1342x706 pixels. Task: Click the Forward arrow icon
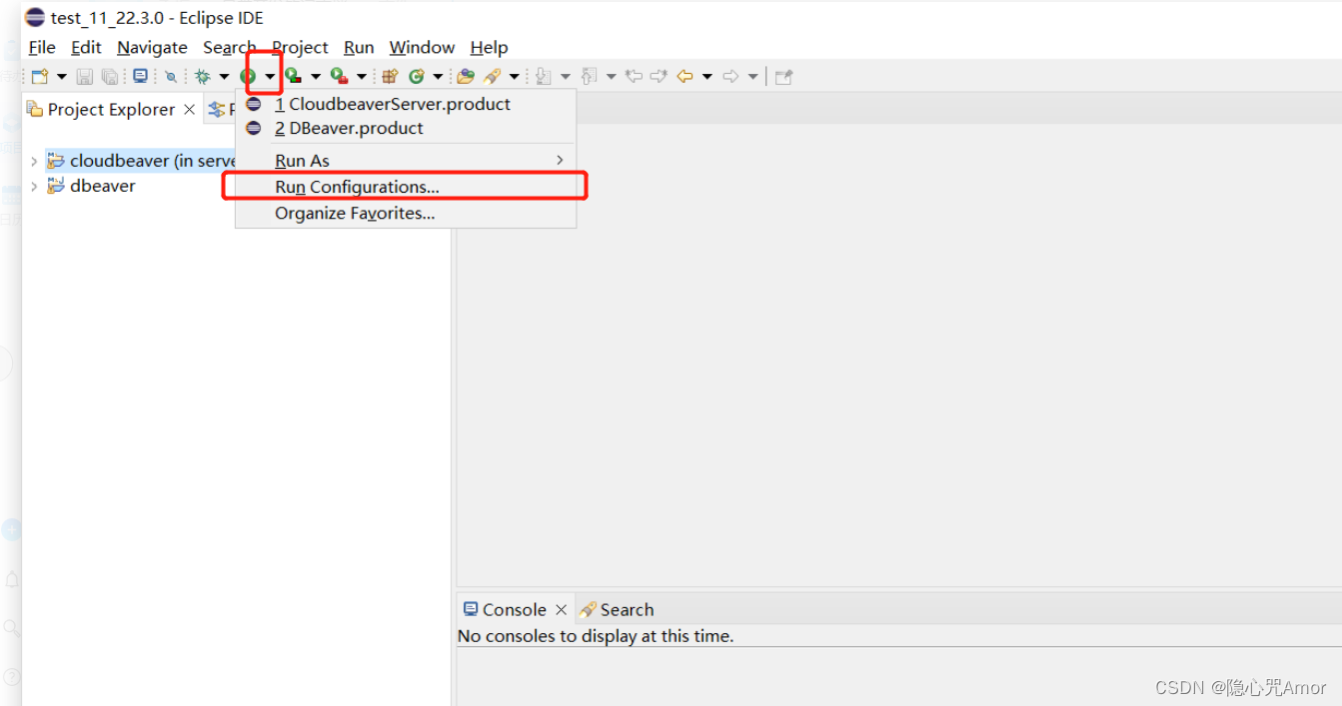pyautogui.click(x=730, y=76)
